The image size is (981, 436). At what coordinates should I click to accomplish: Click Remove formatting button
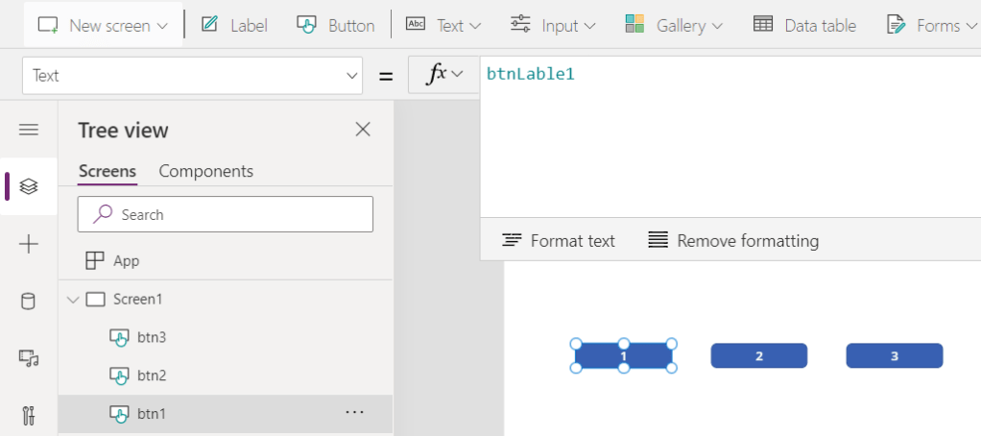point(733,240)
